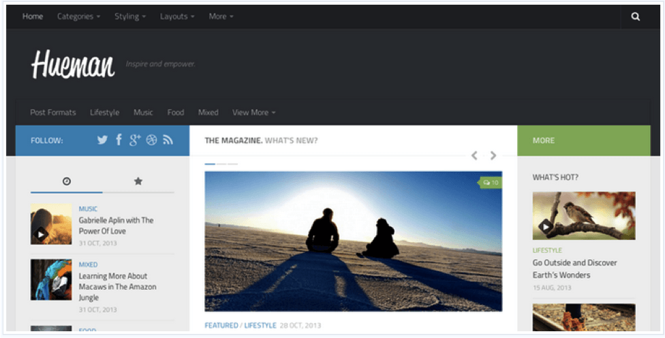Go to Home in top menu
665x338 pixels.
point(33,16)
